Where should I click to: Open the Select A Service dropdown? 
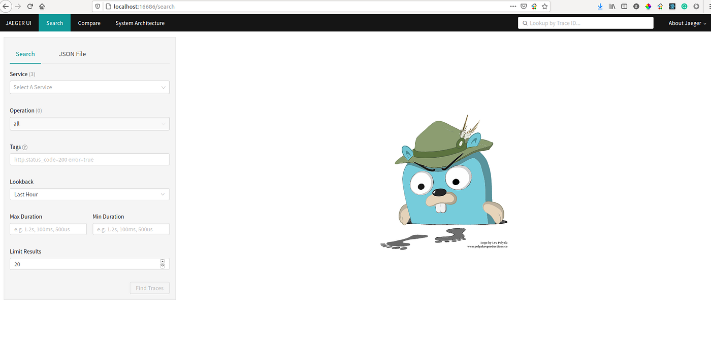point(89,87)
